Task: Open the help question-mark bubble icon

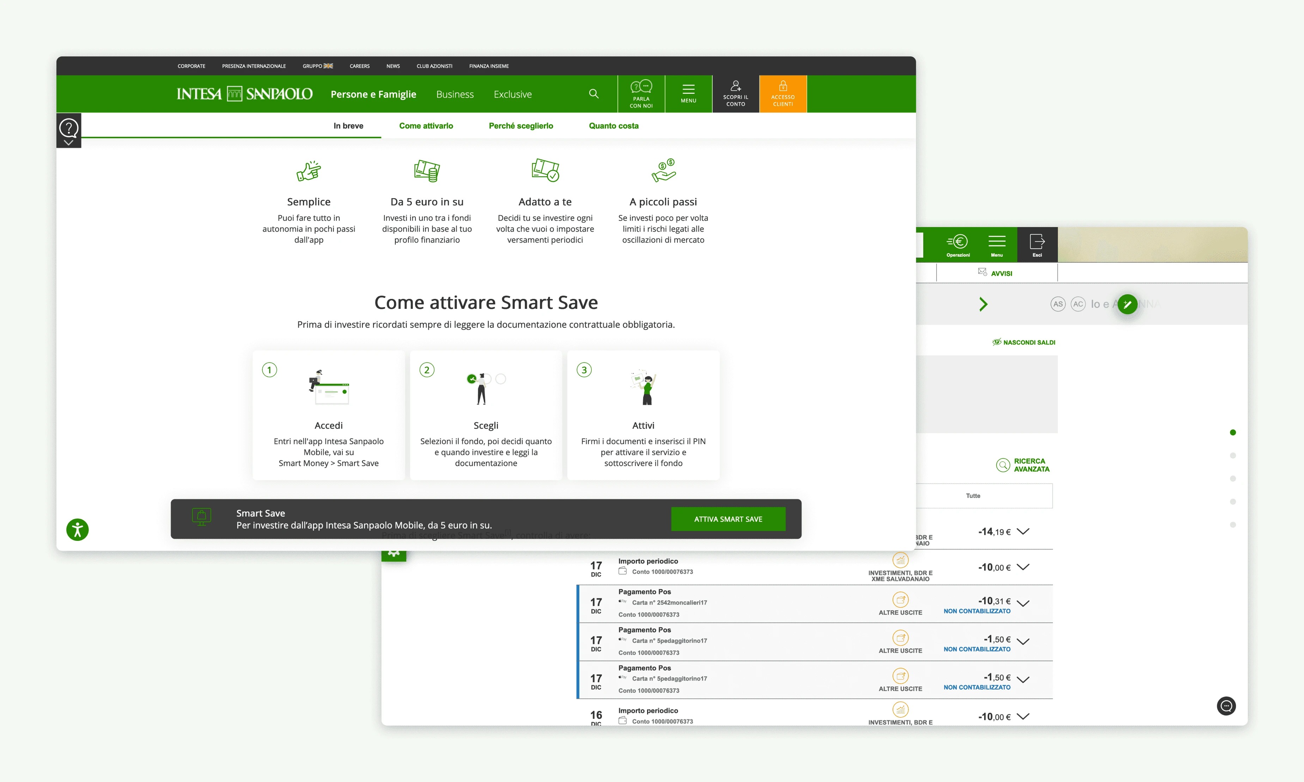Action: point(69,128)
